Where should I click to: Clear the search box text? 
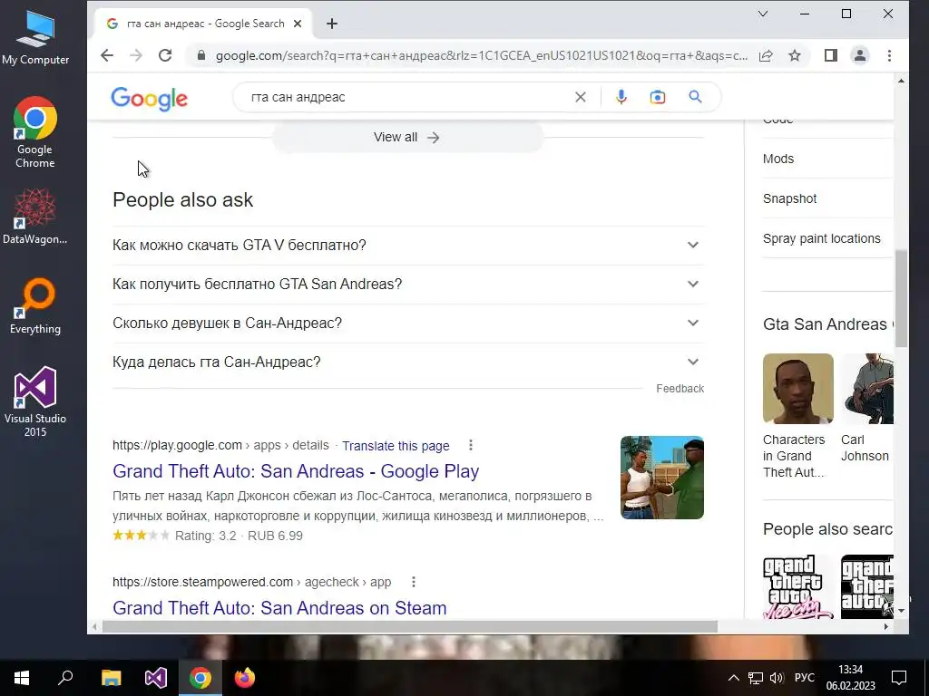pos(581,97)
